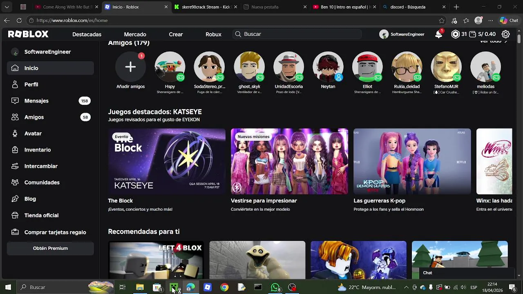
Task: Open Mercado in Roblox top menu
Action: click(135, 34)
